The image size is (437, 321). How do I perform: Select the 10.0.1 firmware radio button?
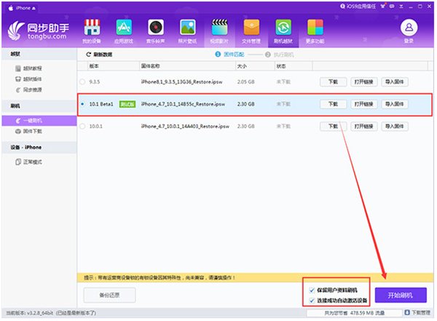82,126
